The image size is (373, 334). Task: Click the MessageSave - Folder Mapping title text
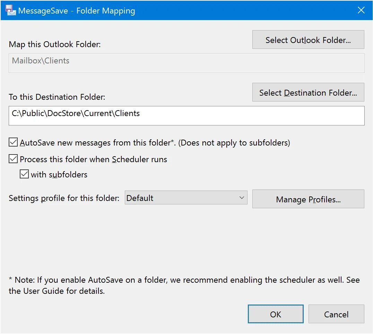pyautogui.click(x=77, y=11)
